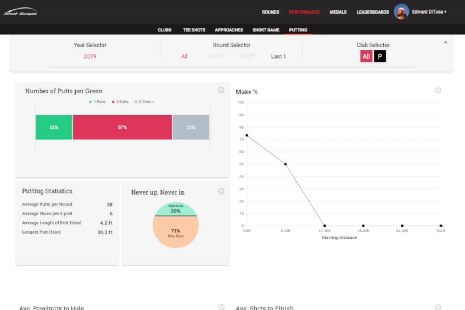Click the red 57% two-putt bar segment
Image resolution: width=465 pixels, height=310 pixels.
(x=122, y=127)
